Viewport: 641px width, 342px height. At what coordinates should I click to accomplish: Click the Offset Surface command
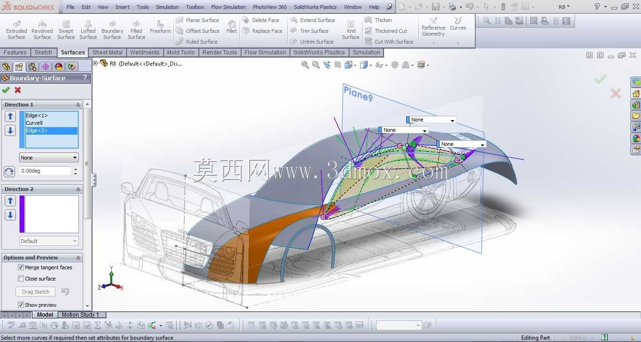(198, 31)
